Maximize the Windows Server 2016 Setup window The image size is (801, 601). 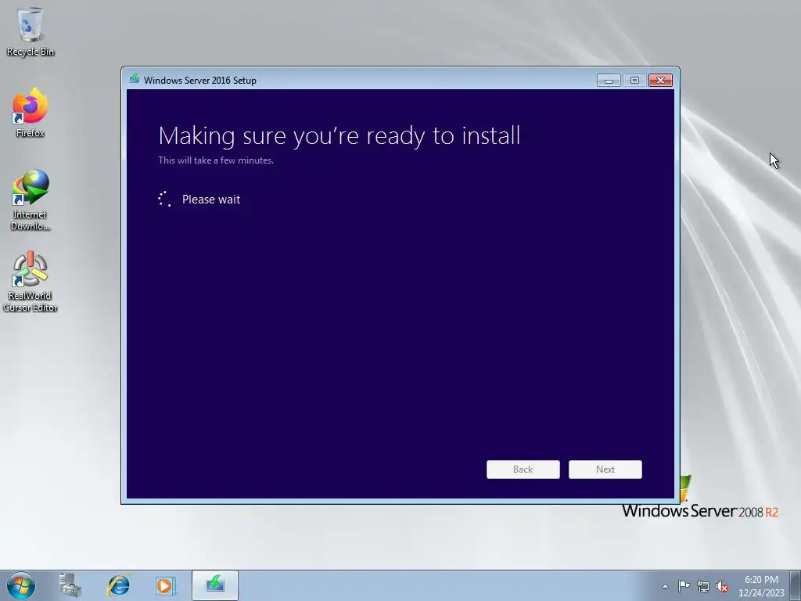(634, 81)
